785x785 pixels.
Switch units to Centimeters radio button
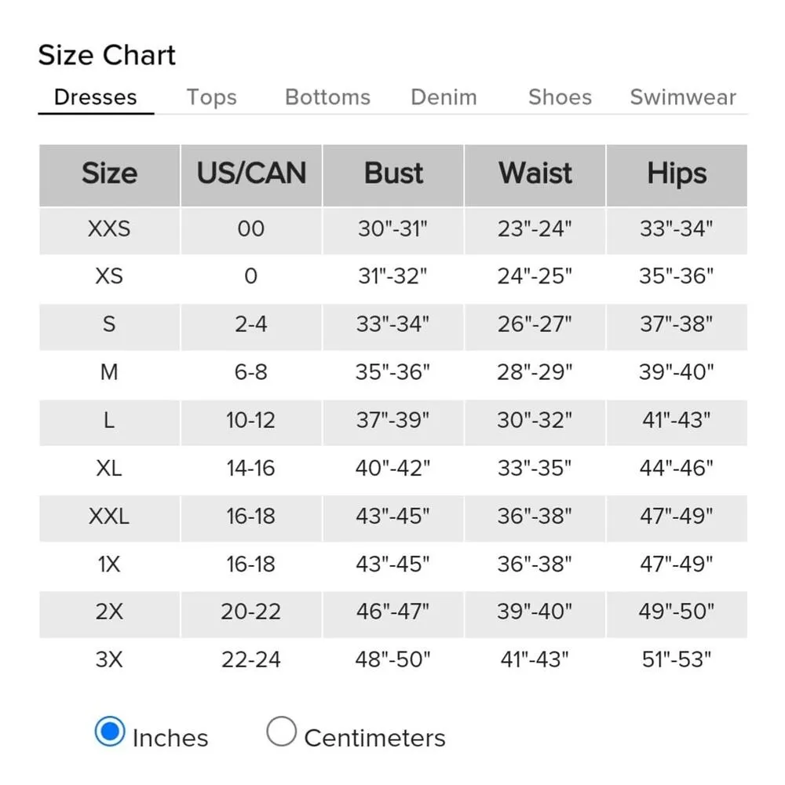281,732
